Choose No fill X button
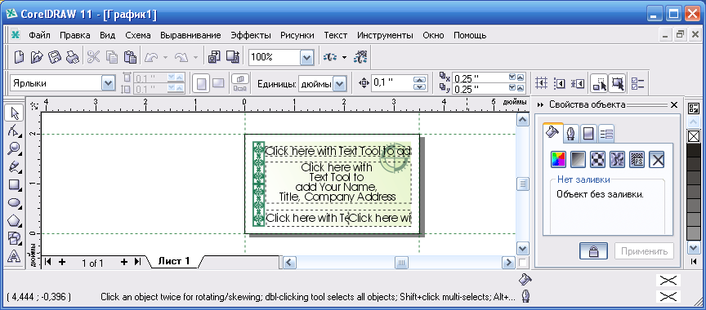Image resolution: width=706 pixels, height=310 pixels. pyautogui.click(x=657, y=159)
